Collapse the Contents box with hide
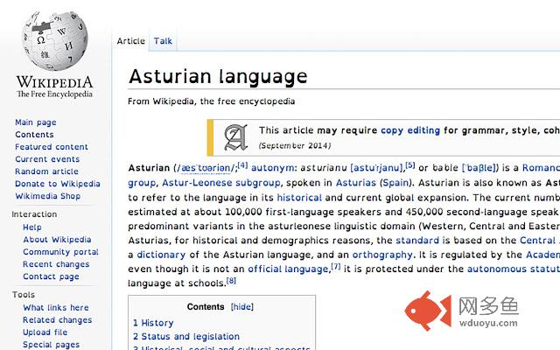This screenshot has width=560, height=350. pyautogui.click(x=242, y=307)
